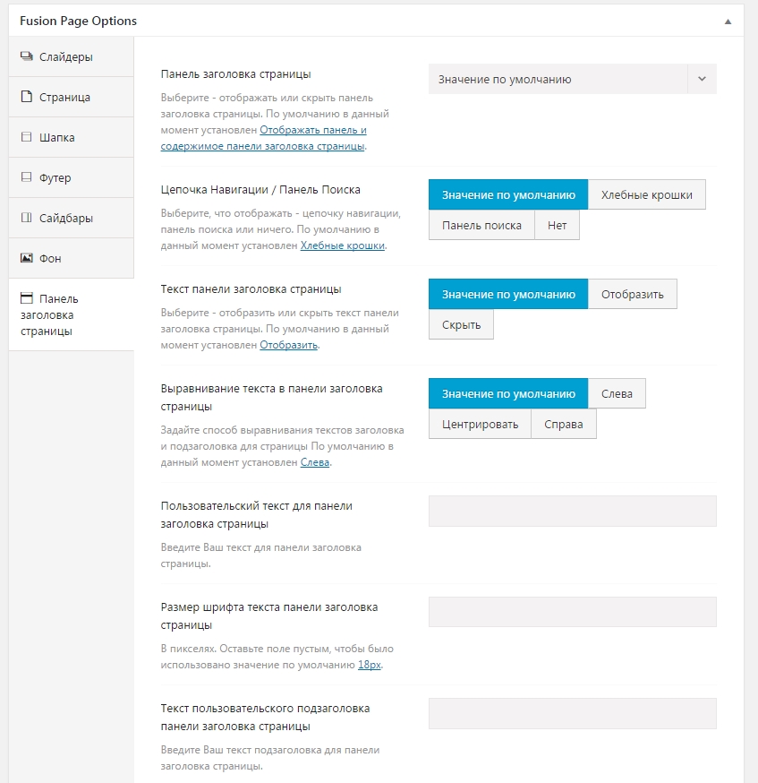The image size is (758, 783).
Task: Switch to the Сайдбары tab
Action: click(66, 219)
